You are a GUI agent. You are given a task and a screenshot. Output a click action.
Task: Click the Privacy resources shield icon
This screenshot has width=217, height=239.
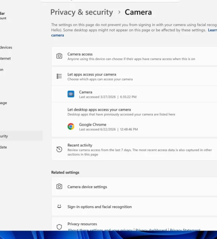pyautogui.click(x=59, y=227)
